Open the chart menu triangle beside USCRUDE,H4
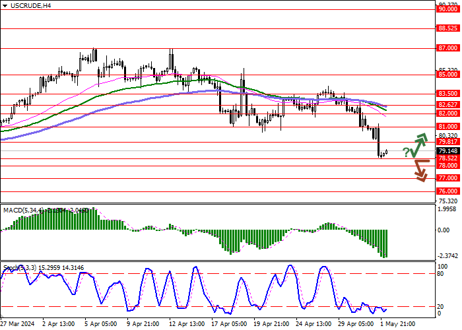This screenshot has width=462, height=330. pyautogui.click(x=5, y=6)
